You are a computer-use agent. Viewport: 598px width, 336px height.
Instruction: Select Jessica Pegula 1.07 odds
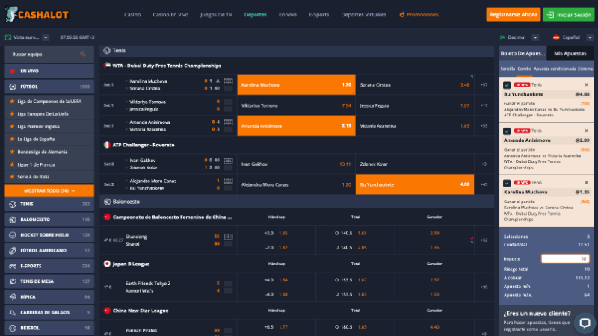(415, 105)
